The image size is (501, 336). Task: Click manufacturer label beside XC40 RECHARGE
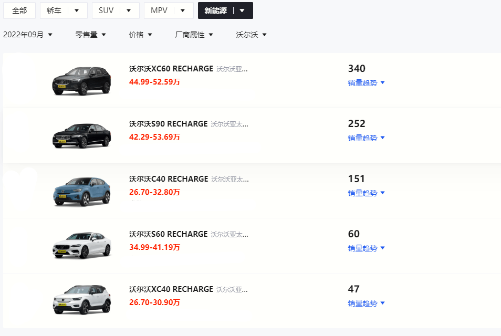tap(232, 290)
